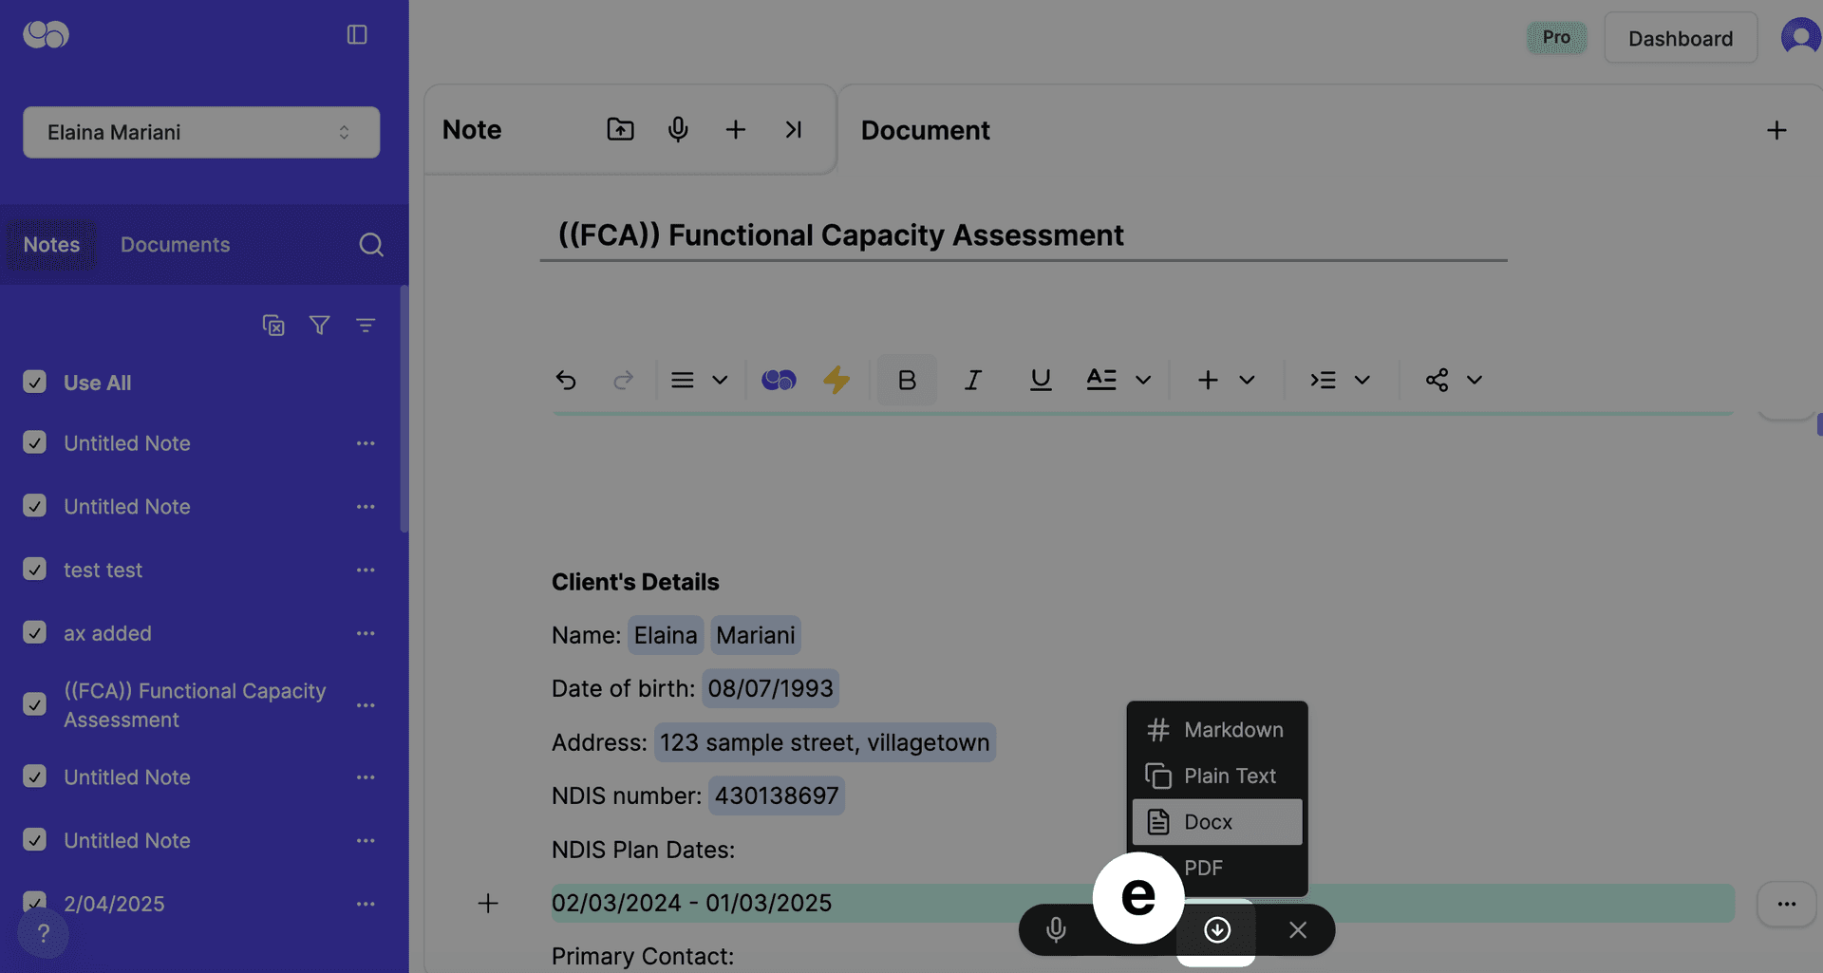Viewport: 1823px width, 973px height.
Task: Collapse the sidebar with the panel icon
Action: [357, 34]
